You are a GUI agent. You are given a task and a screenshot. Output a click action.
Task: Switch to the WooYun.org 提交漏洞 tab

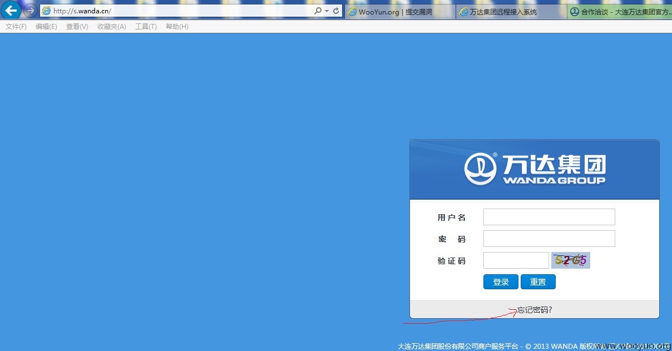tap(400, 12)
